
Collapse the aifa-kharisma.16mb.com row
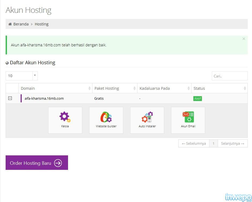10,98
